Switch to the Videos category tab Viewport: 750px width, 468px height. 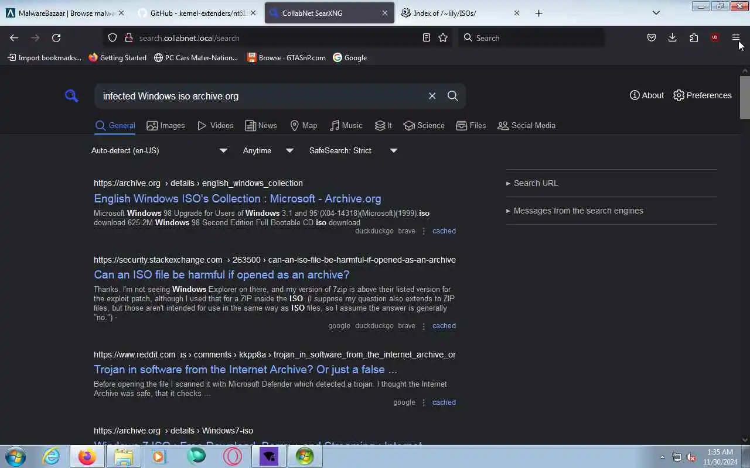216,125
